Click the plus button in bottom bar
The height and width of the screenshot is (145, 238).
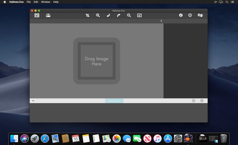point(194,101)
